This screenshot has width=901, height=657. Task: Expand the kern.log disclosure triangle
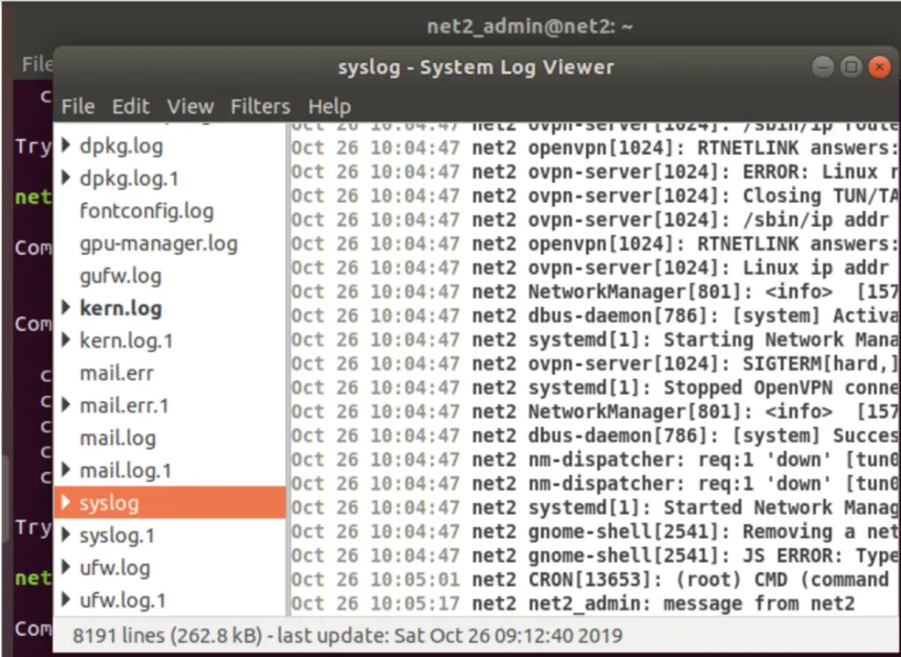pos(66,309)
